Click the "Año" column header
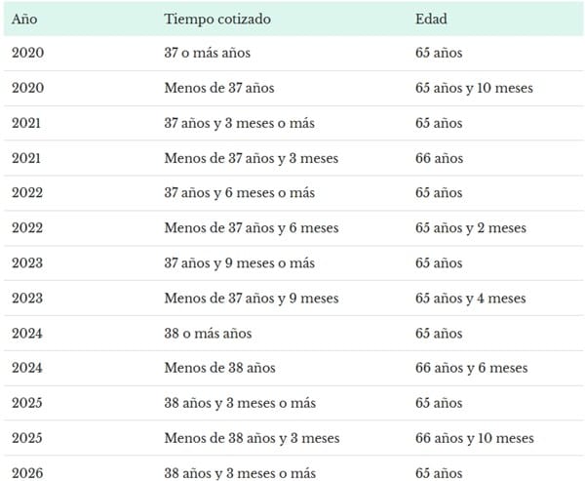585x481 pixels. (x=24, y=19)
